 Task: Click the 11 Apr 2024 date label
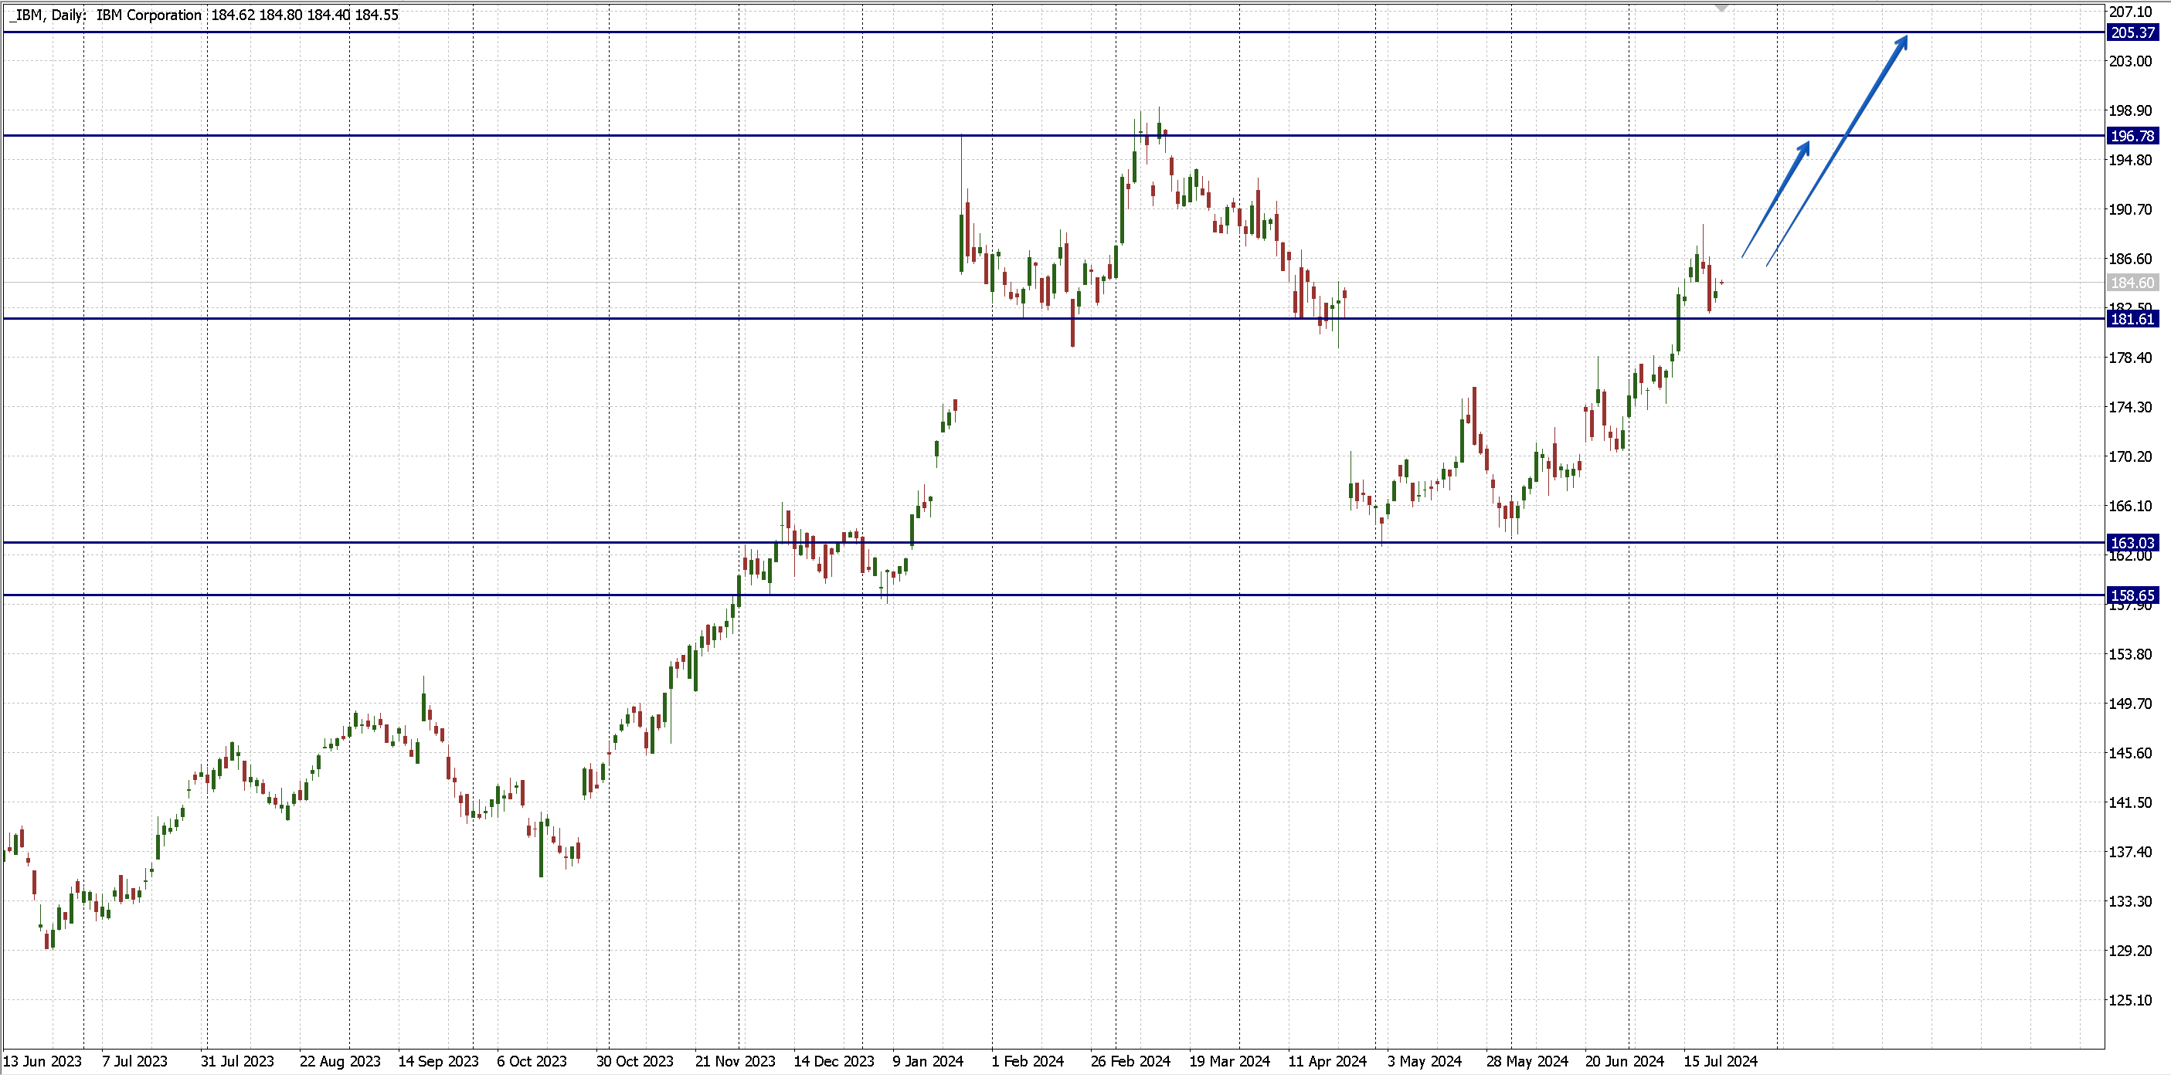1327,1062
